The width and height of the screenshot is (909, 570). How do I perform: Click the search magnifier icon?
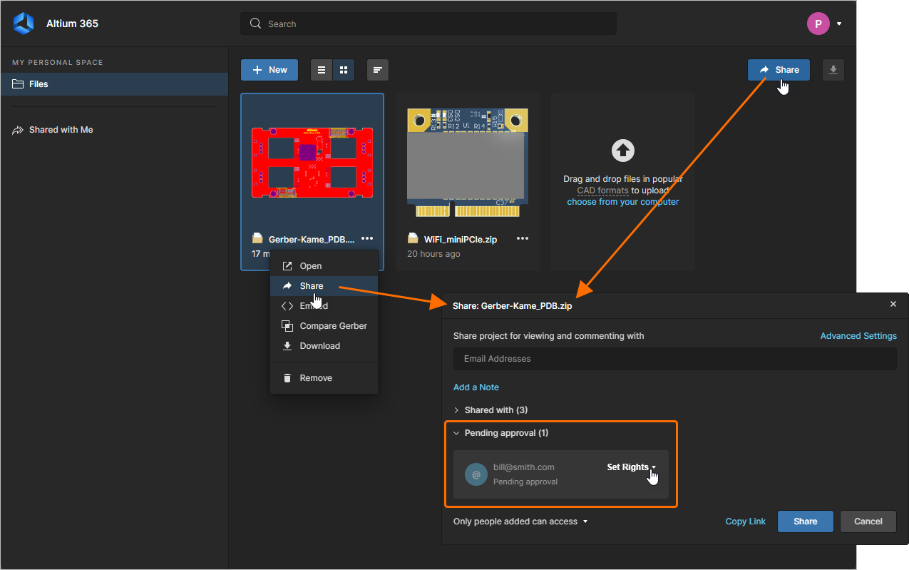255,23
